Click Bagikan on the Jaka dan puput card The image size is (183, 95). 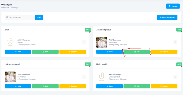tap(164, 52)
